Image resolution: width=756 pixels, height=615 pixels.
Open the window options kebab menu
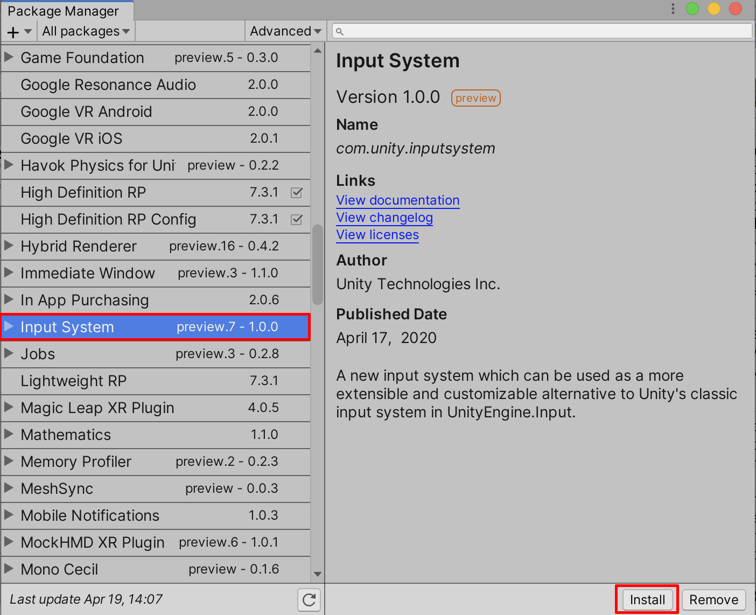(673, 9)
